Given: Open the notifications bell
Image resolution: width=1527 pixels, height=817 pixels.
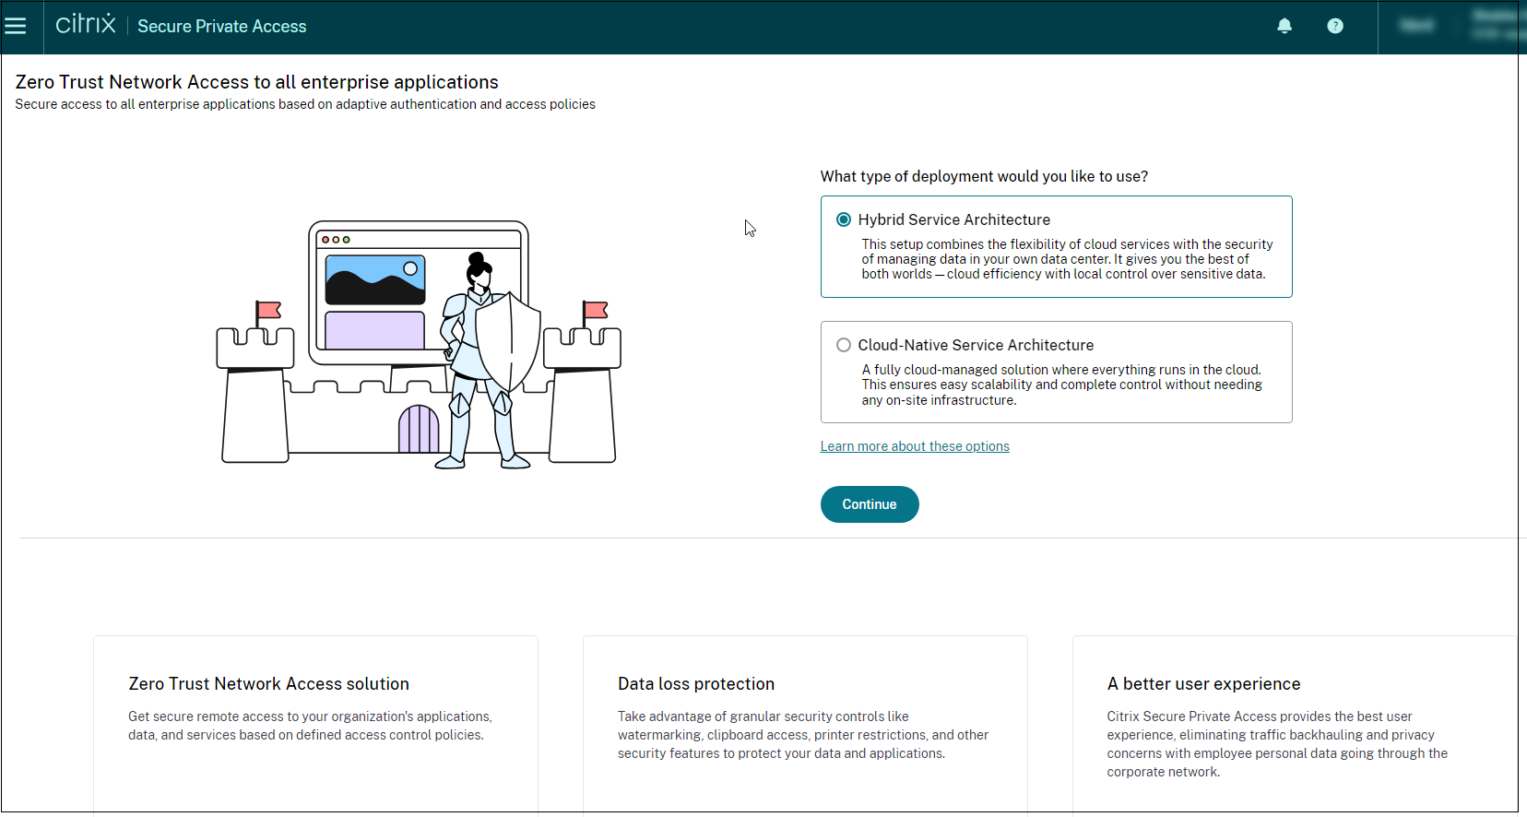Looking at the screenshot, I should (1284, 26).
